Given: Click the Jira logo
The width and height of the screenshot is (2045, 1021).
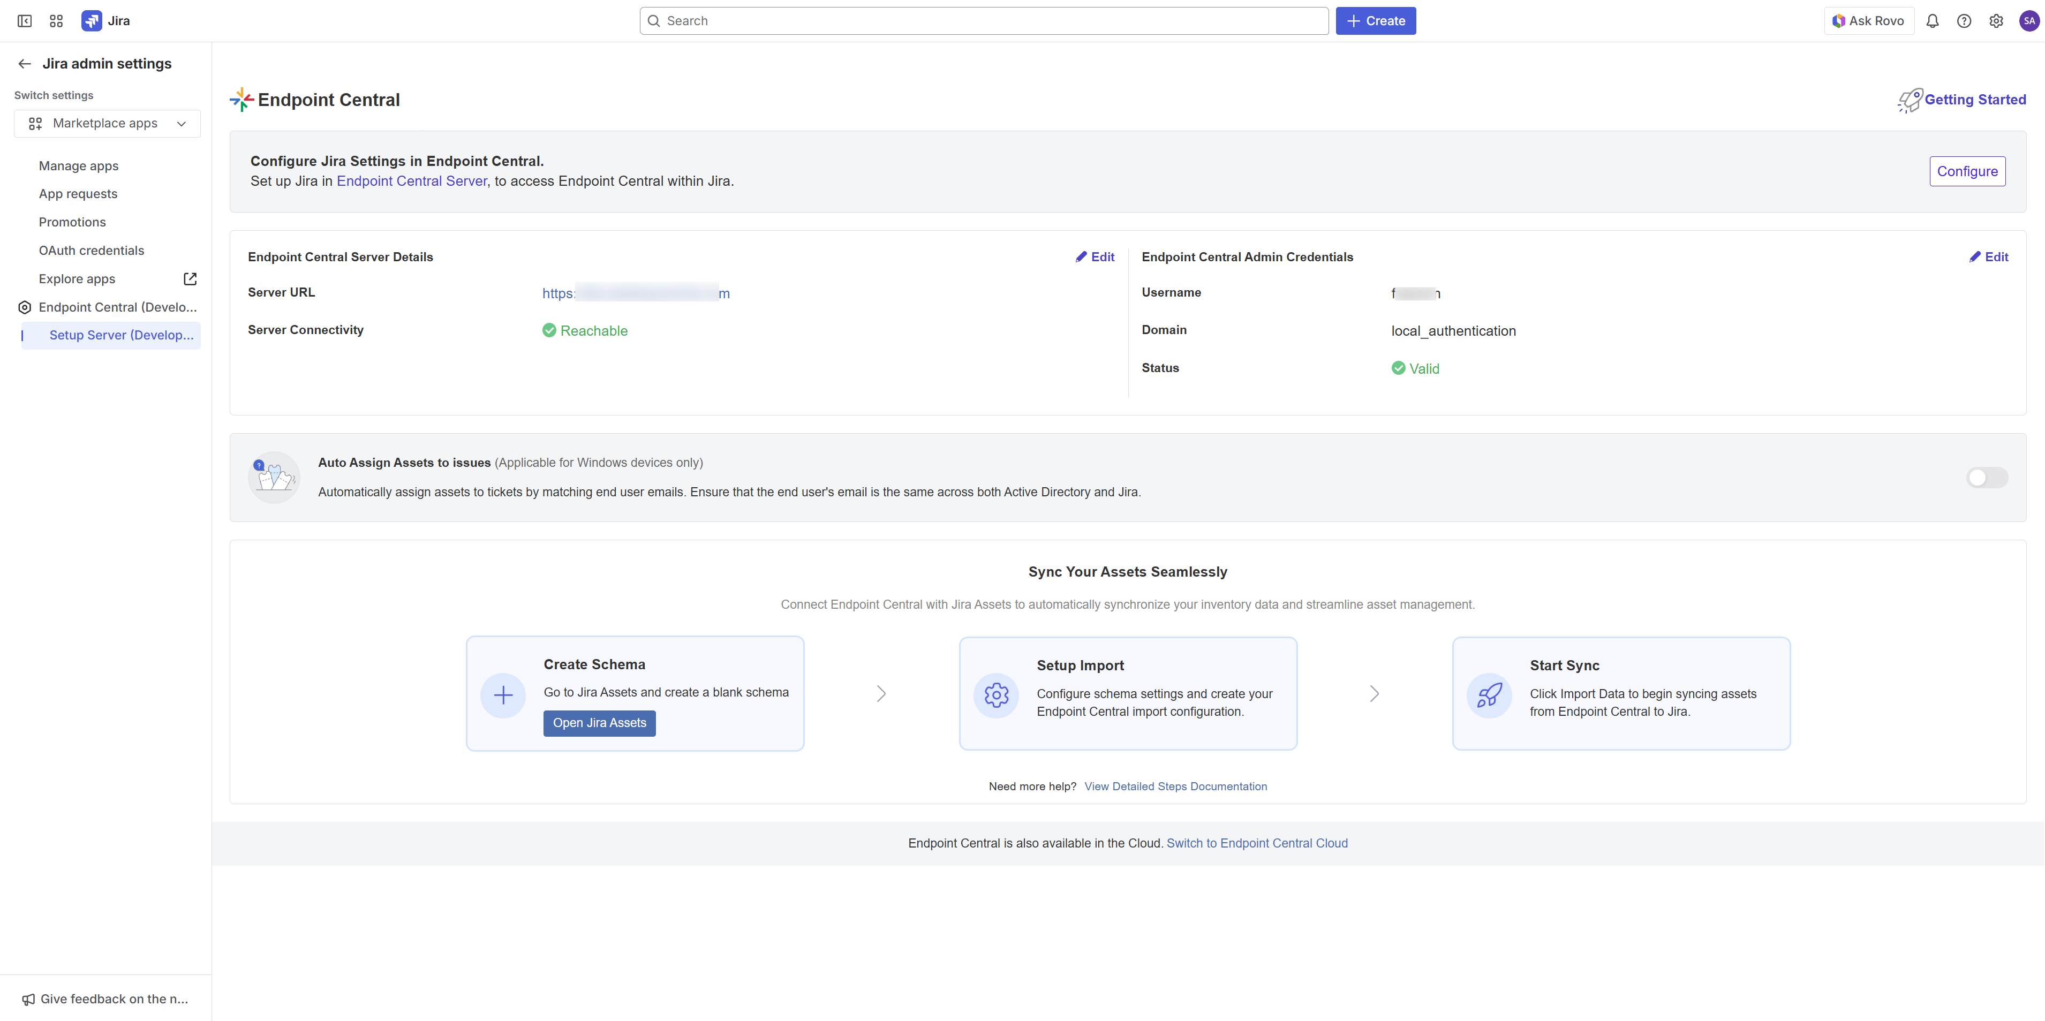Looking at the screenshot, I should (91, 21).
